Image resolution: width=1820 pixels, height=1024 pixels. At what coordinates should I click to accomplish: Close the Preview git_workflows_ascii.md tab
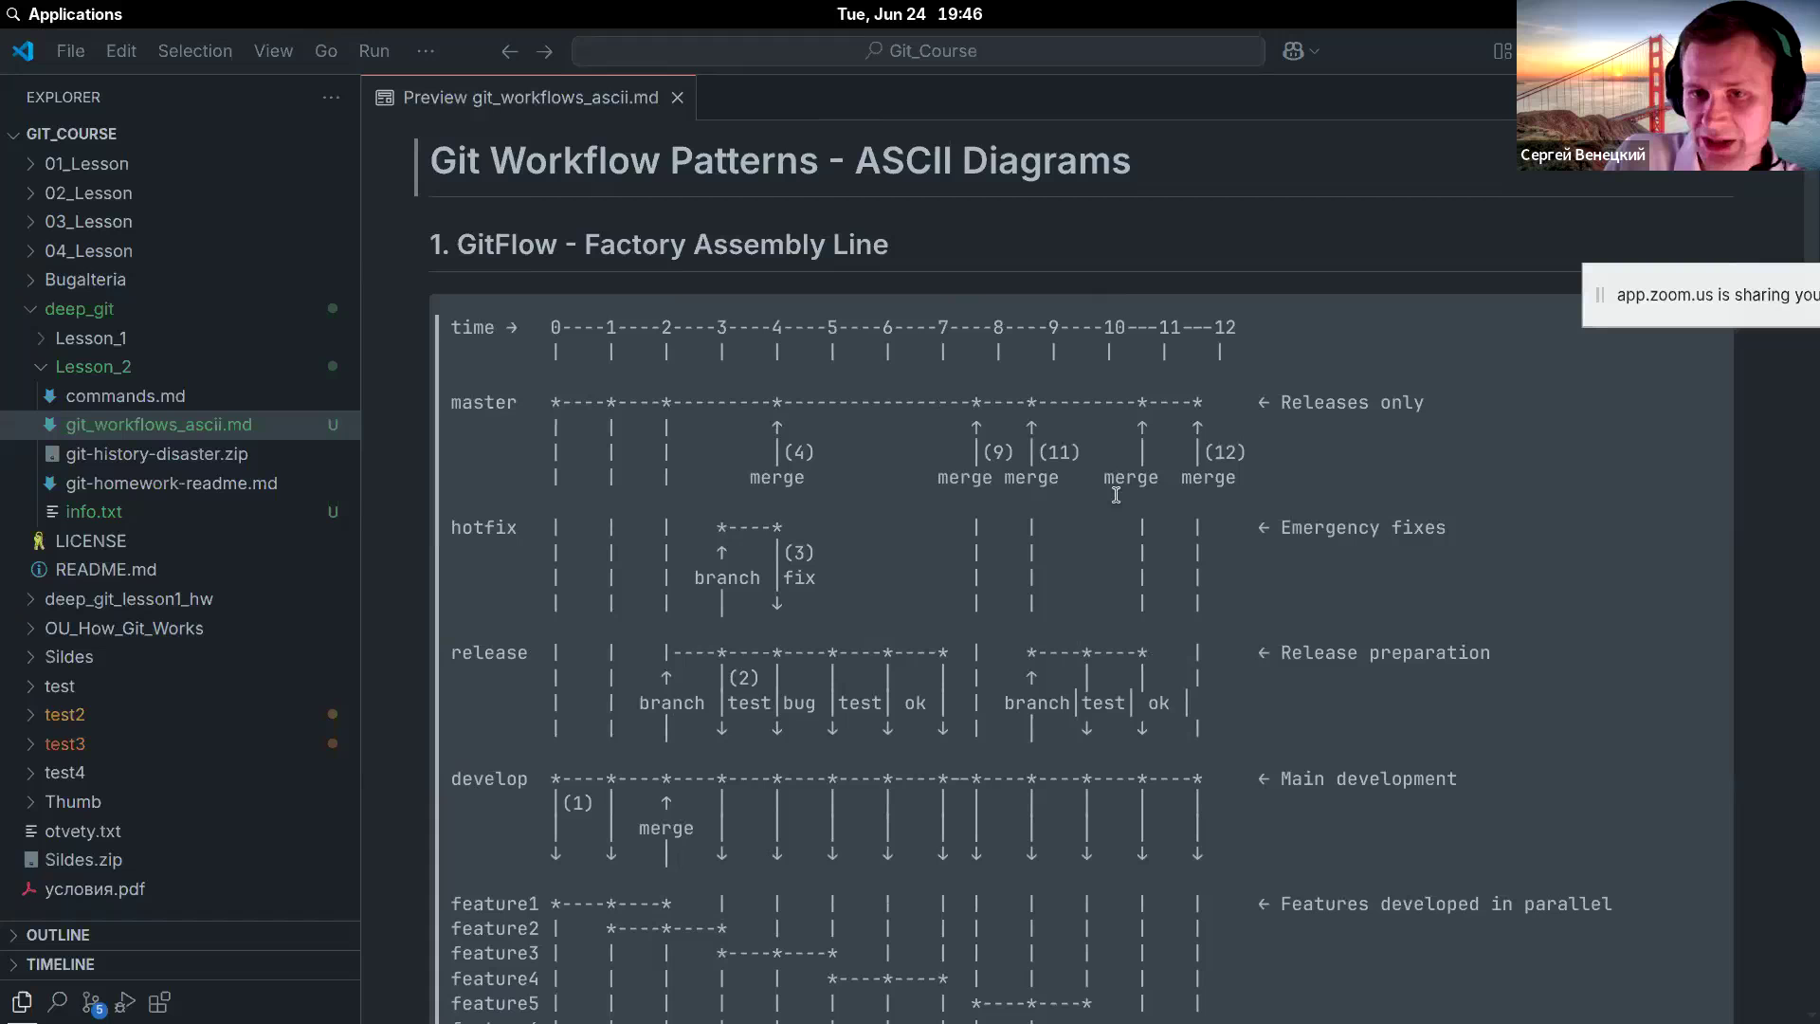[x=677, y=98]
